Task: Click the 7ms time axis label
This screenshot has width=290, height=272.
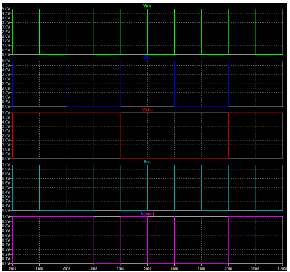Action: click(201, 268)
